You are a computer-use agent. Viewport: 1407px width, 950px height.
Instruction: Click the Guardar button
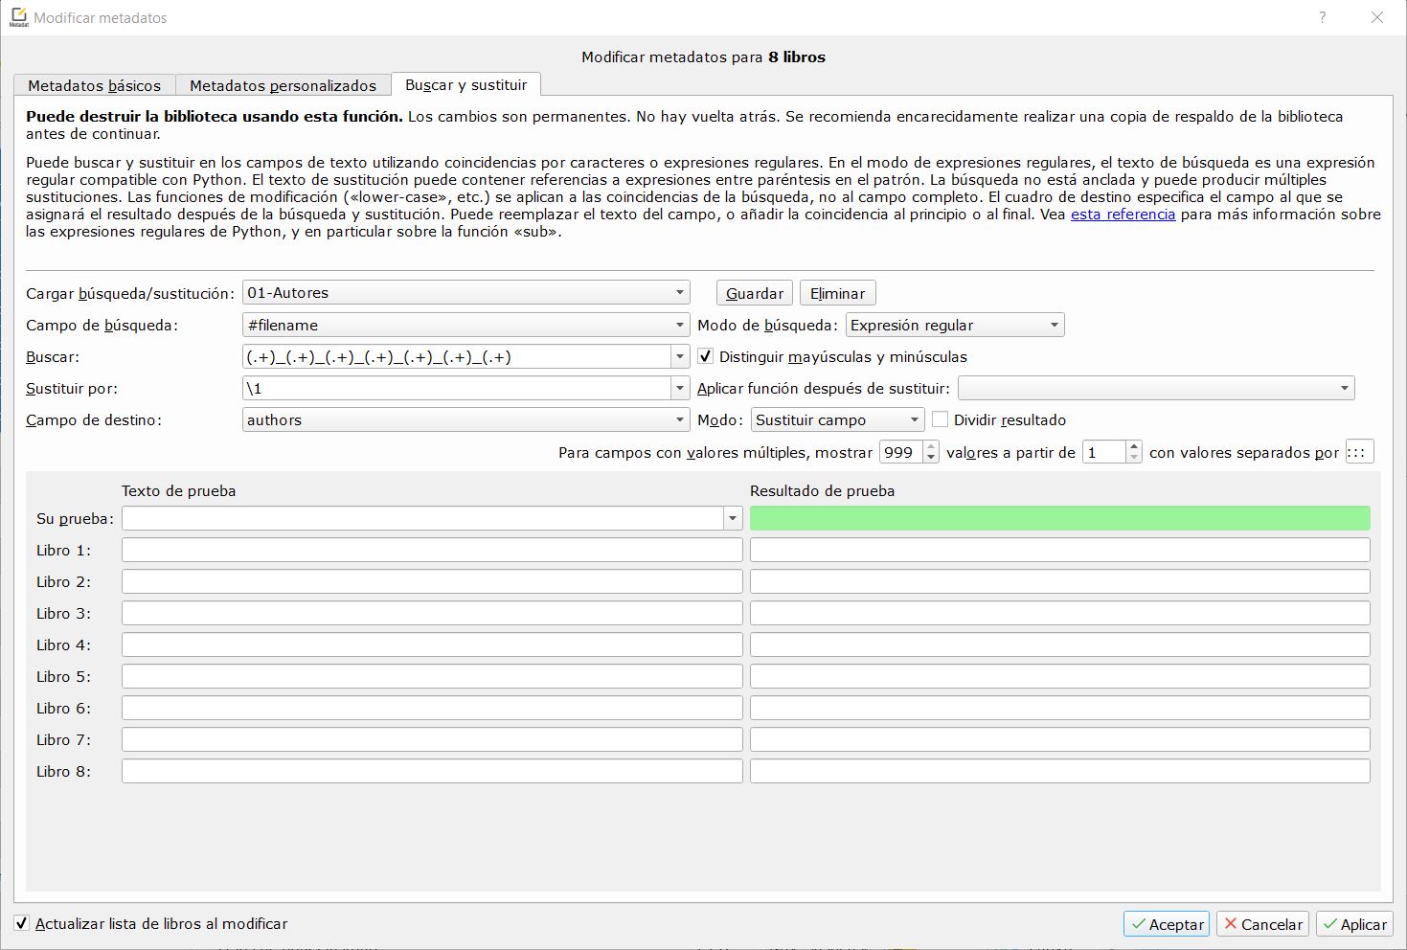pyautogui.click(x=755, y=293)
